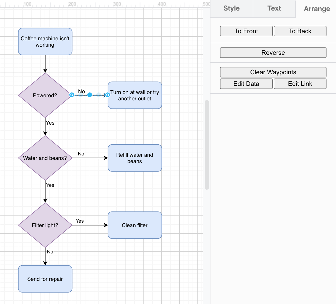Click the 'Turn on at wall or try another outlet' box
Viewport: 336px width, 304px height.
[135, 95]
